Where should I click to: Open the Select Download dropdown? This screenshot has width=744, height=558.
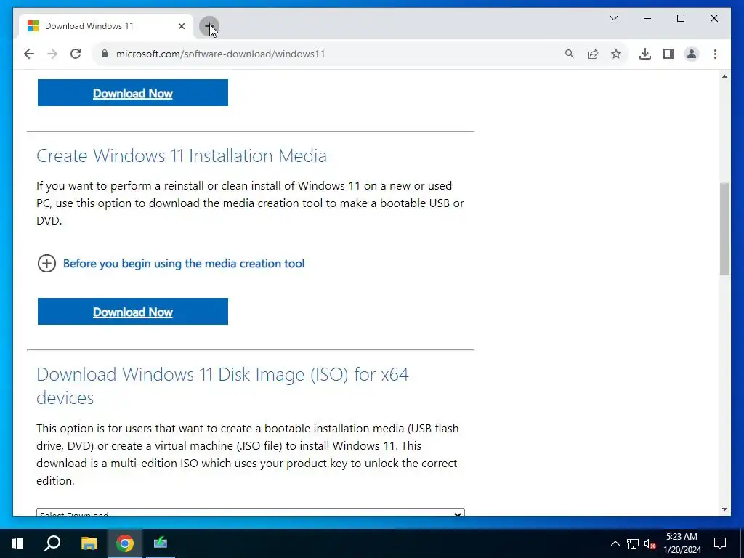pos(251,512)
